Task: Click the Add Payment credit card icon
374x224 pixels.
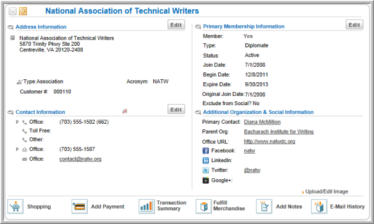Action: pos(79,207)
